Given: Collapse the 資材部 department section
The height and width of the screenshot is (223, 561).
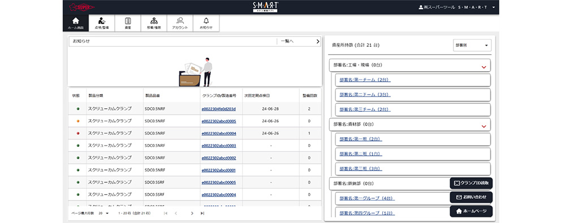Looking at the screenshot, I should [484, 126].
